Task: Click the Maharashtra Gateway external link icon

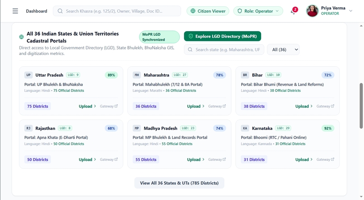Action: tap(224, 106)
